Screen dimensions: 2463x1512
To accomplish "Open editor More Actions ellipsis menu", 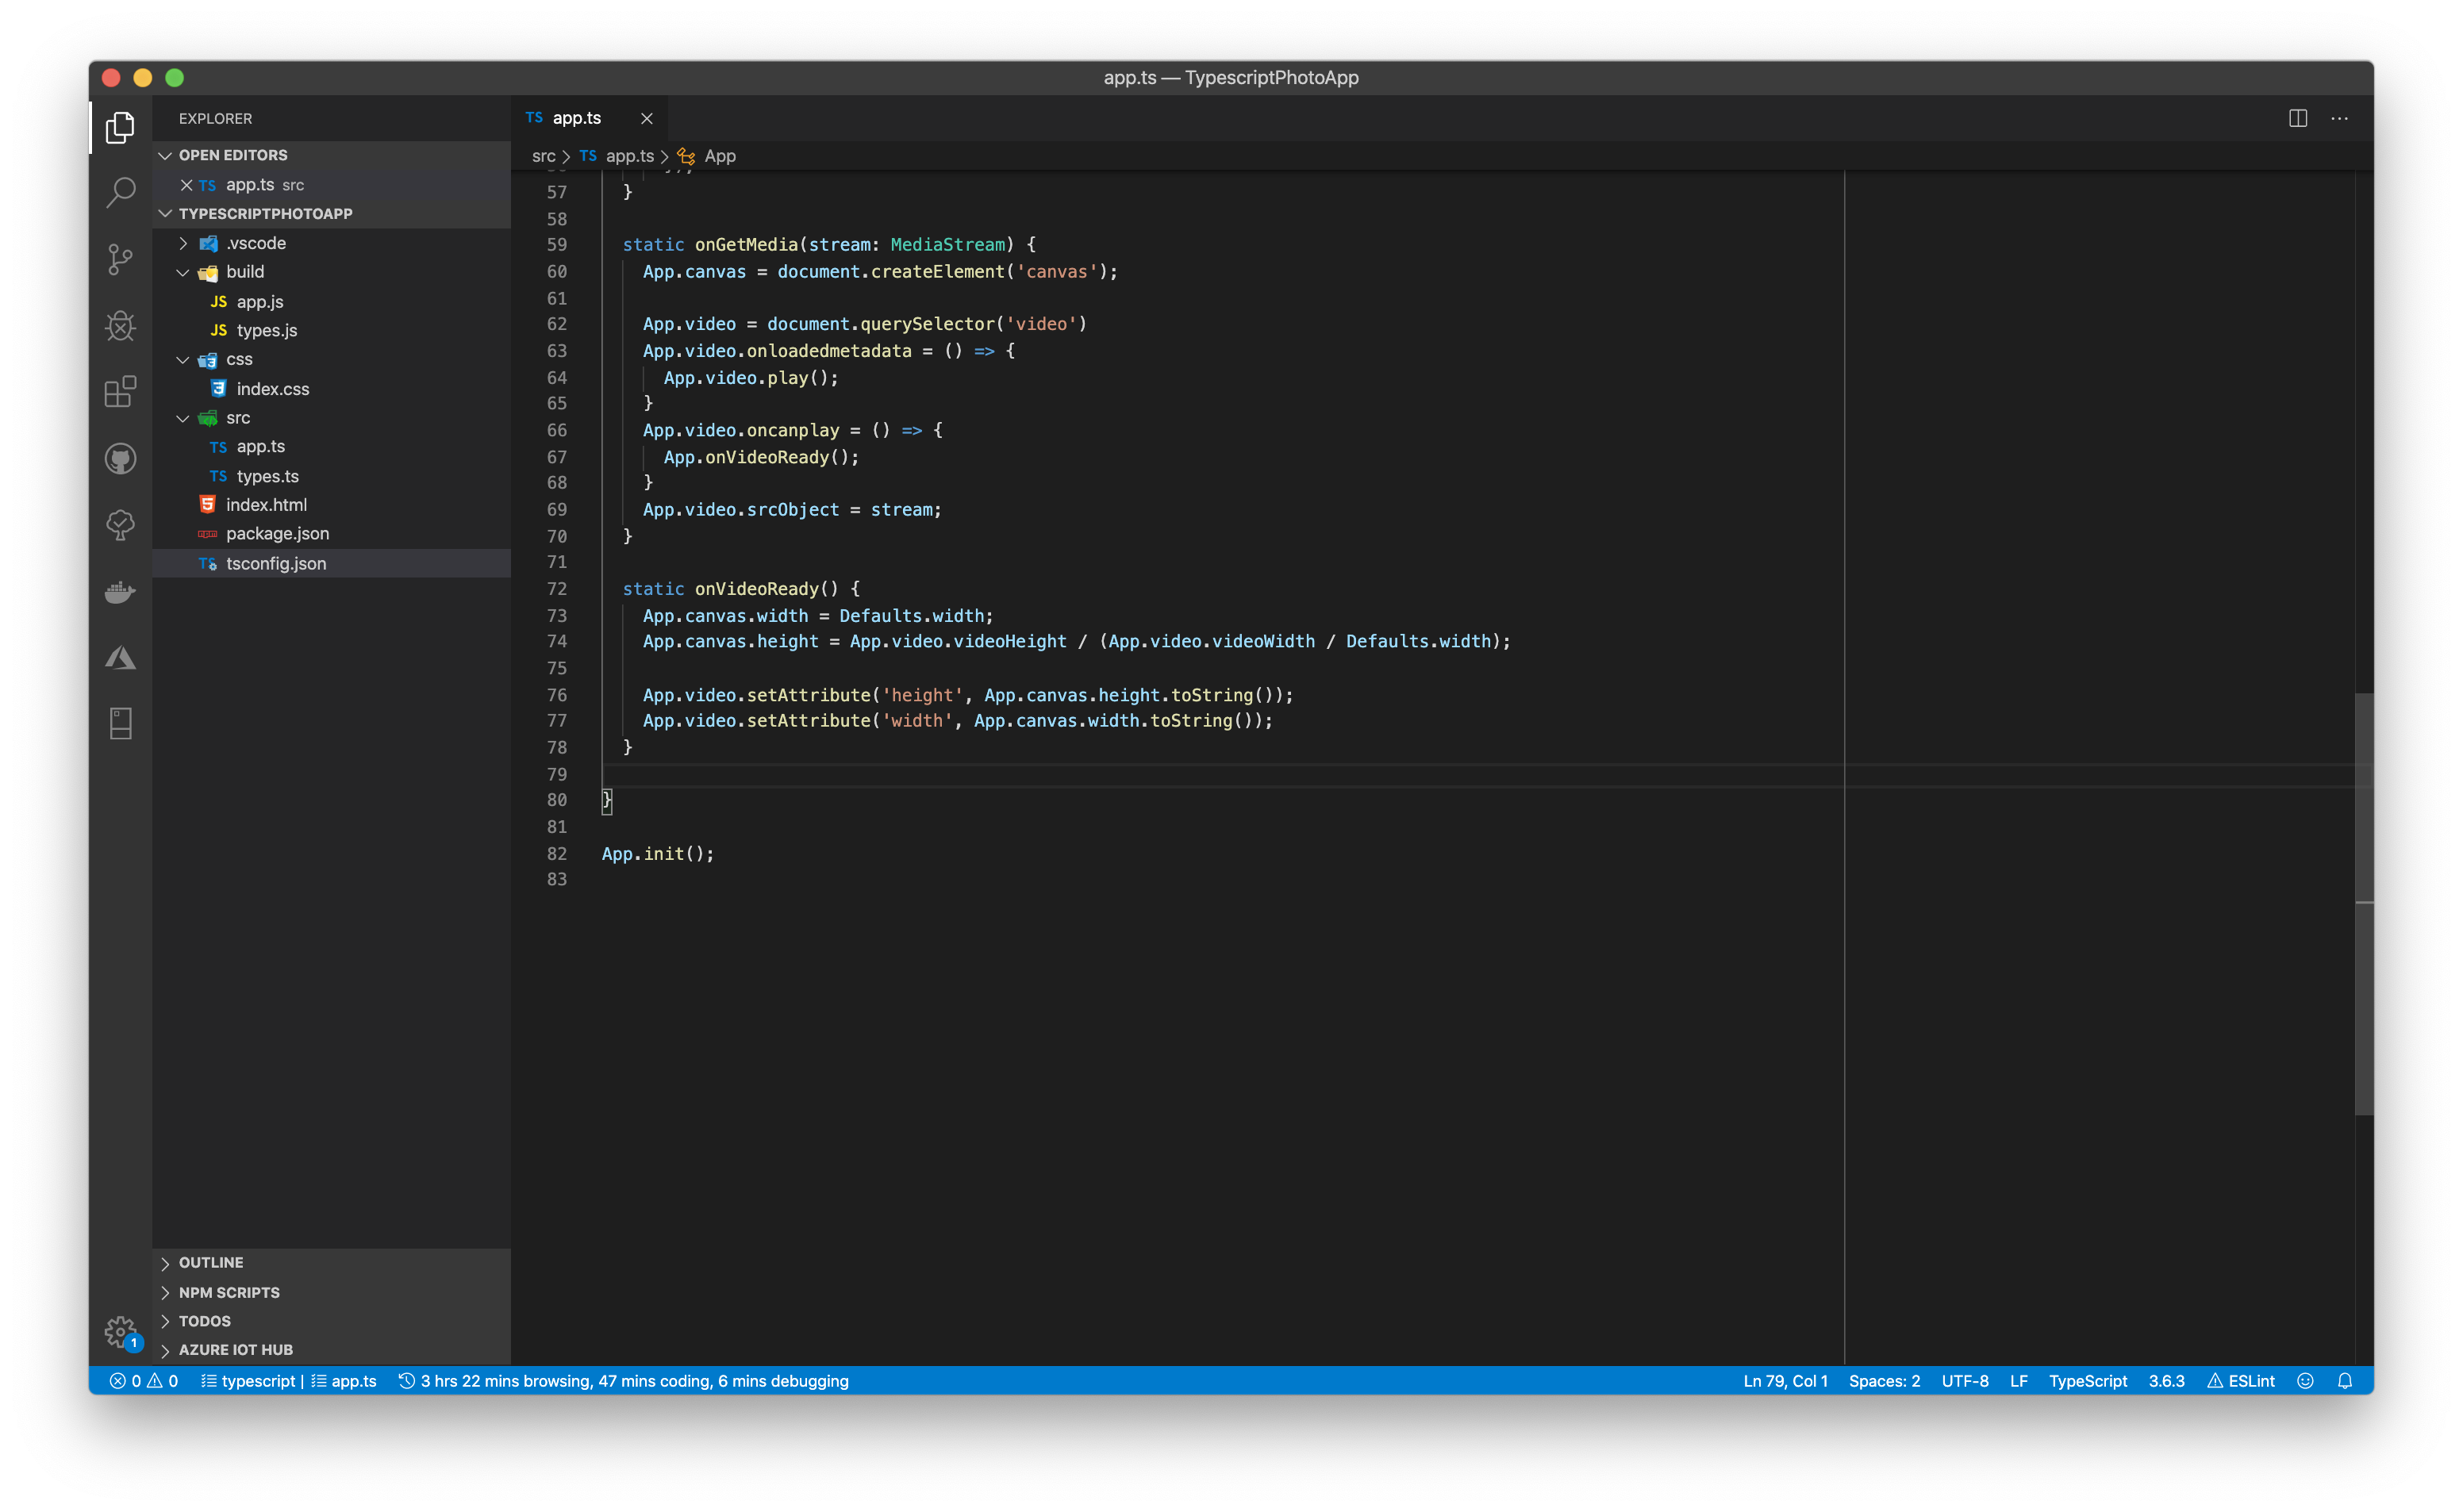I will click(2339, 118).
